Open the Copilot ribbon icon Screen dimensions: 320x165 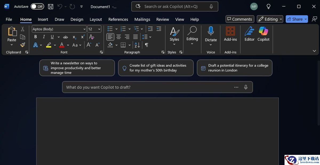pos(263,34)
